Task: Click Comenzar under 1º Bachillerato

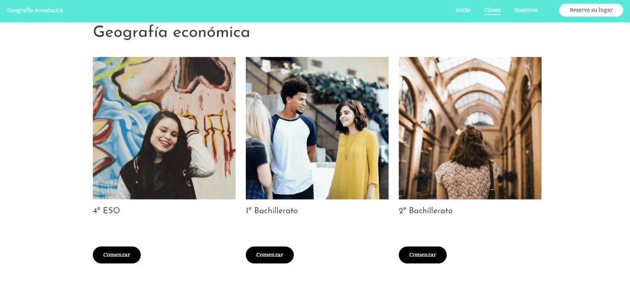Action: coord(270,255)
